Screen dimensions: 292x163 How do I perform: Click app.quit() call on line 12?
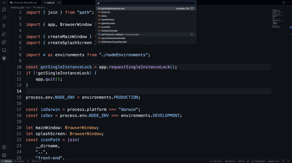click(x=48, y=79)
